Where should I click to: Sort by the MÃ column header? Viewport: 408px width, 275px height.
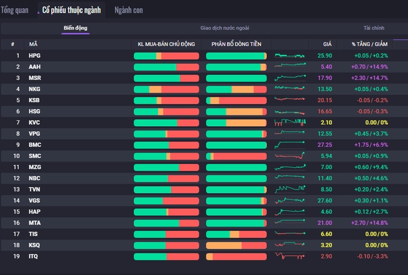point(33,44)
